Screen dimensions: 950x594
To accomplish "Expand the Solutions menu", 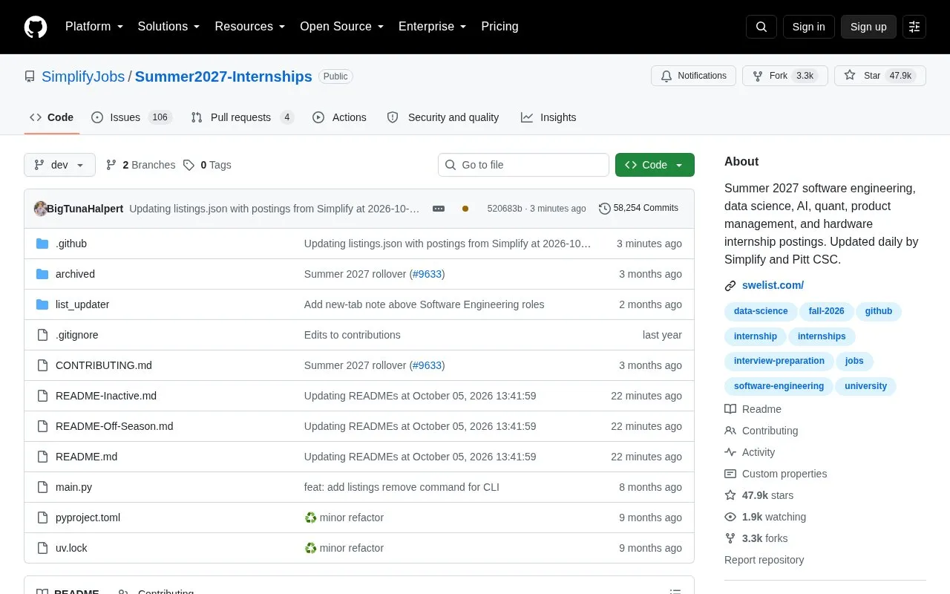I will 169,27.
